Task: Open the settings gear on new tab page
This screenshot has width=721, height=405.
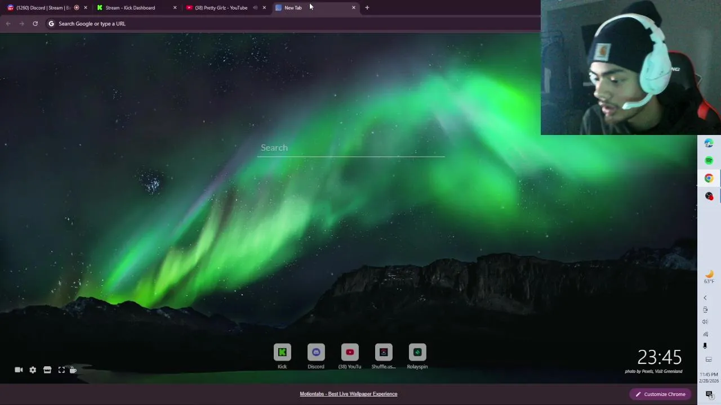Action: (x=33, y=370)
